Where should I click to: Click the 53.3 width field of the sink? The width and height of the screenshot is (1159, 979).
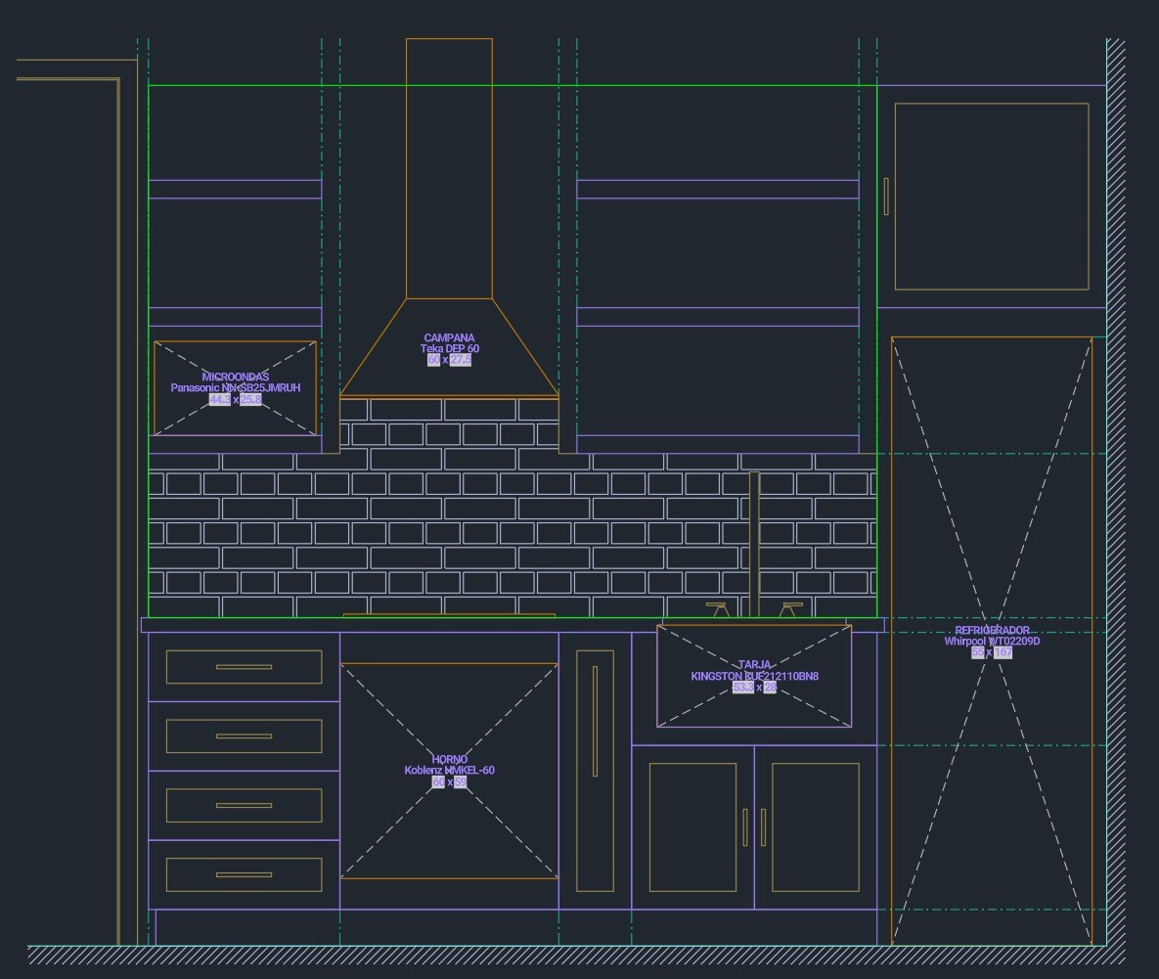click(742, 688)
